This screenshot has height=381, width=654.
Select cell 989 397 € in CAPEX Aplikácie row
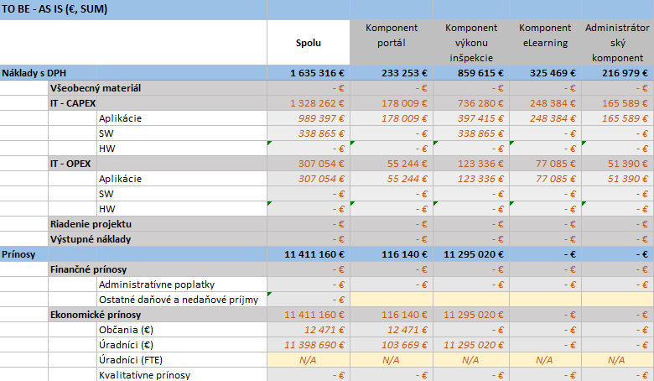coord(309,118)
